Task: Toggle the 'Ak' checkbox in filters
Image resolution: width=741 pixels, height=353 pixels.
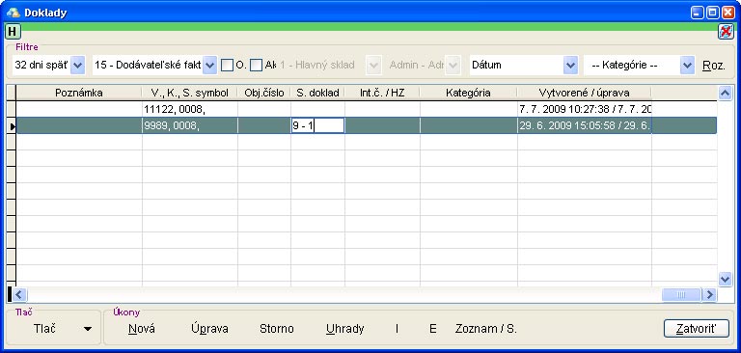Action: point(256,66)
